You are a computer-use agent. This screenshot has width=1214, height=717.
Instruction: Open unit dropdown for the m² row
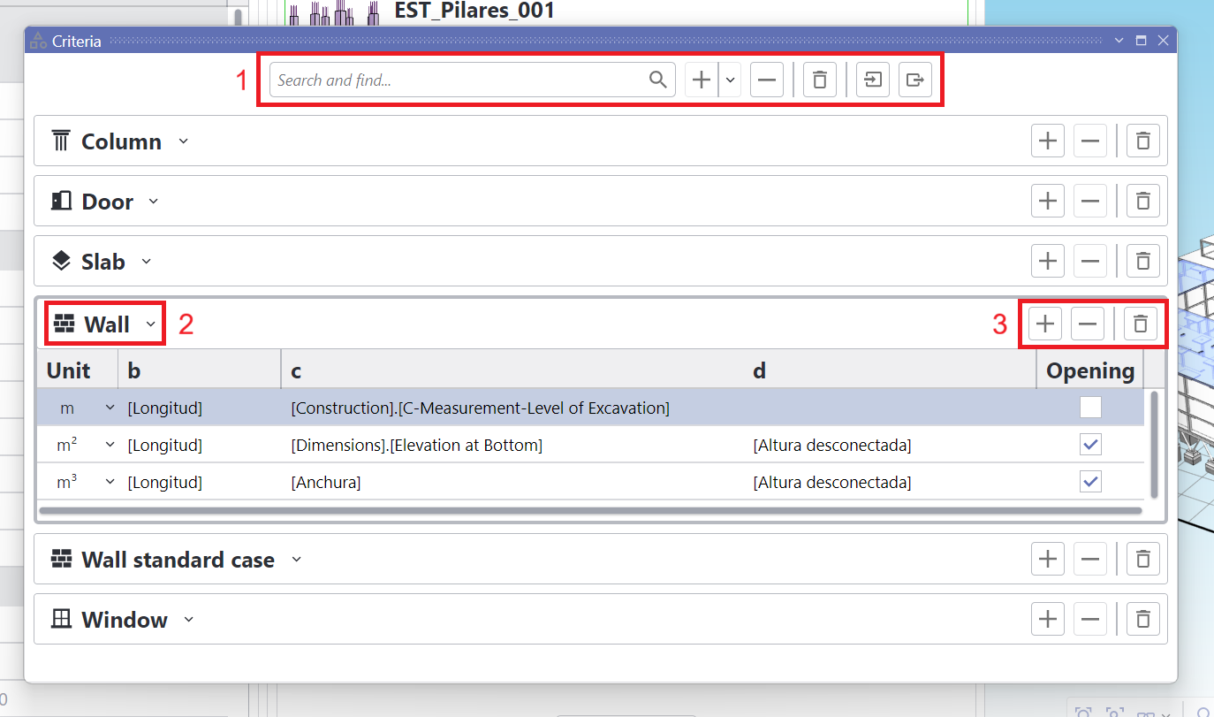click(x=110, y=445)
